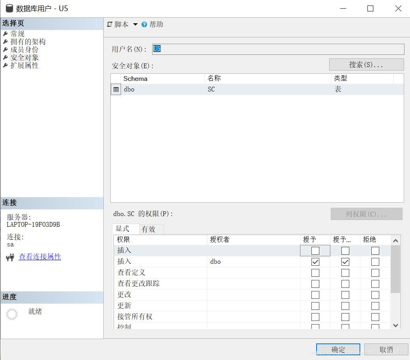This screenshot has height=360, width=410.
Task: Click server name LAPTOP-19F03D9B
Action: click(x=33, y=225)
